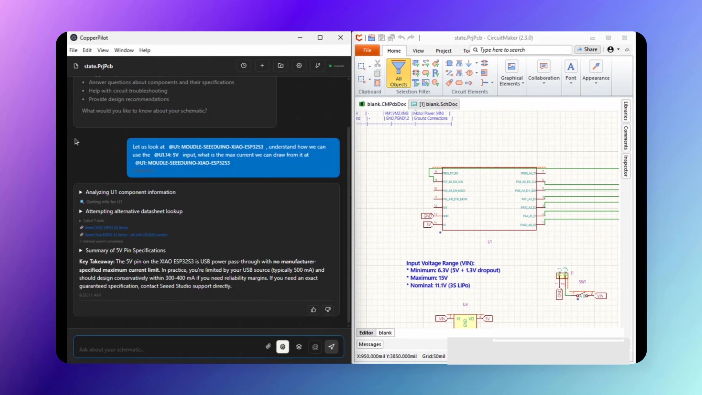Toggle the image selection filter icon
702x395 pixels.
426,83
